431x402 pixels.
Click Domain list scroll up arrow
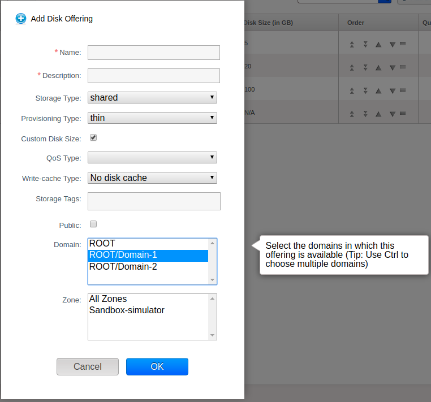pos(212,243)
